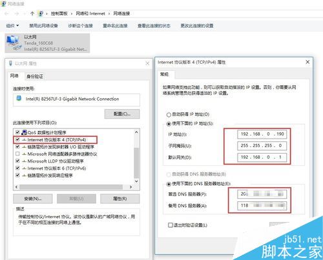This screenshot has width=323, height=260.
Task: Click the 配置(C)... button
Action: (122, 114)
